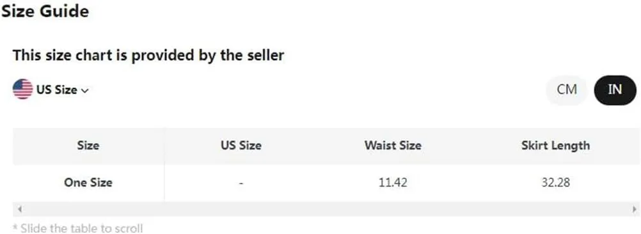
Task: Select the One Size row label
Action: (88, 183)
